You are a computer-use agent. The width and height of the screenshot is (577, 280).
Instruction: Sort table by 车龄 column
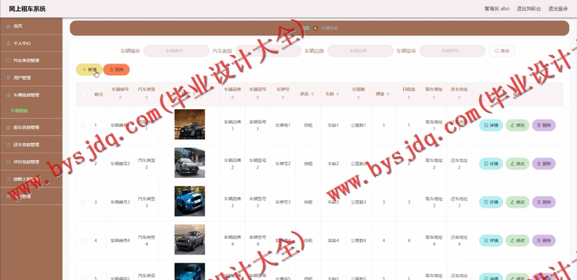(x=338, y=94)
